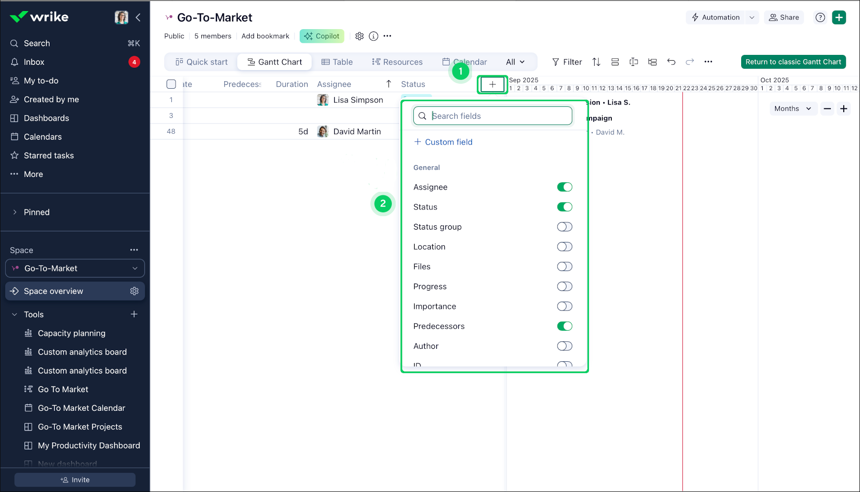Click the Custom field link in the popup
This screenshot has width=860, height=492.
pyautogui.click(x=443, y=142)
